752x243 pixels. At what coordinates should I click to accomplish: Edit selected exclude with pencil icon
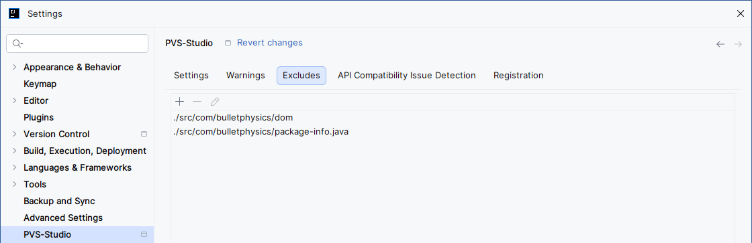point(215,101)
